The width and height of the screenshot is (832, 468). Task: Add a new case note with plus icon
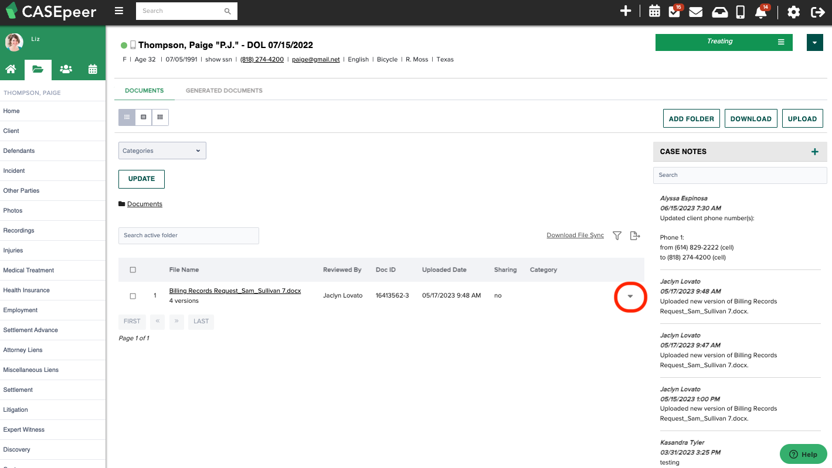[x=814, y=152]
